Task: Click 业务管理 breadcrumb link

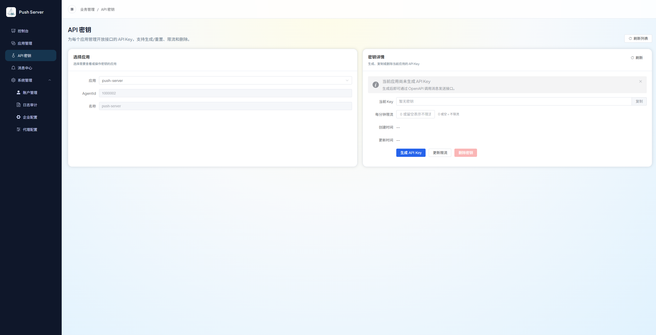Action: click(x=87, y=9)
